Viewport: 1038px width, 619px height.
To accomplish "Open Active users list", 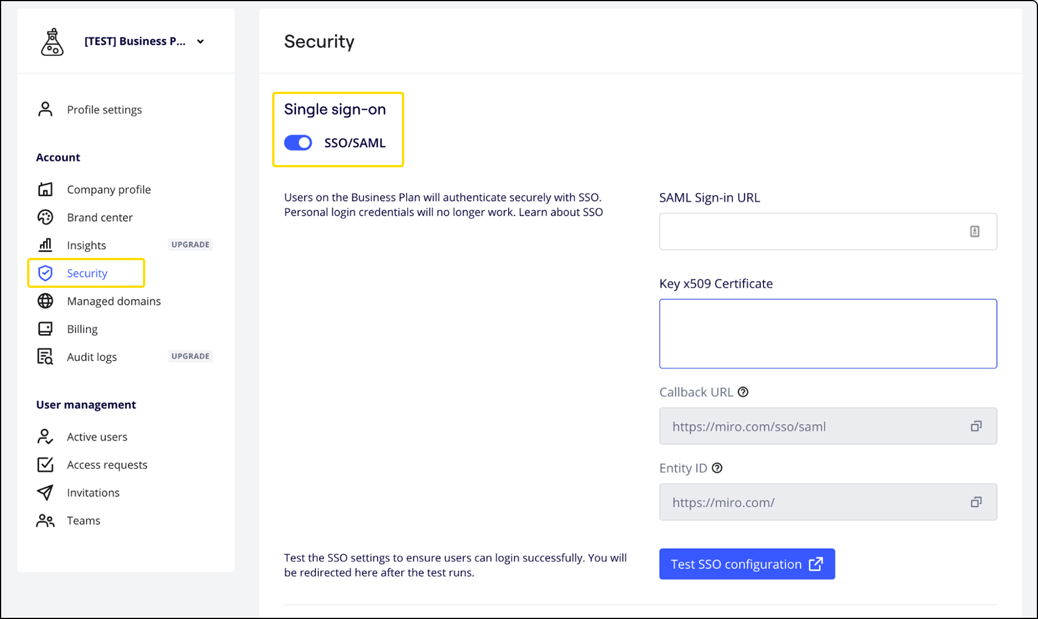I will 97,437.
